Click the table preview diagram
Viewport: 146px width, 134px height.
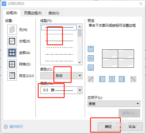tap(118, 58)
